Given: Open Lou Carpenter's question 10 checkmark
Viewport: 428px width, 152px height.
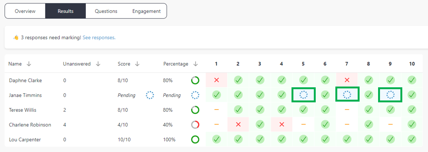Looking at the screenshot, I should pos(412,139).
